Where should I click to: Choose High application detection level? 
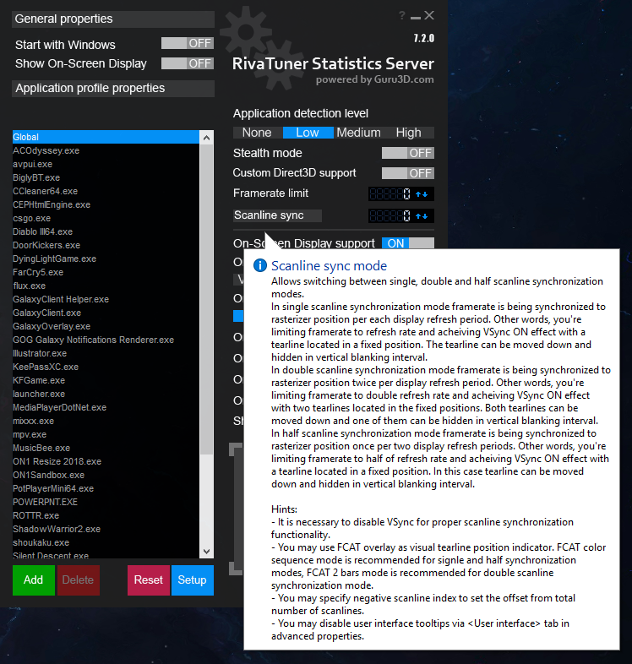tap(408, 133)
